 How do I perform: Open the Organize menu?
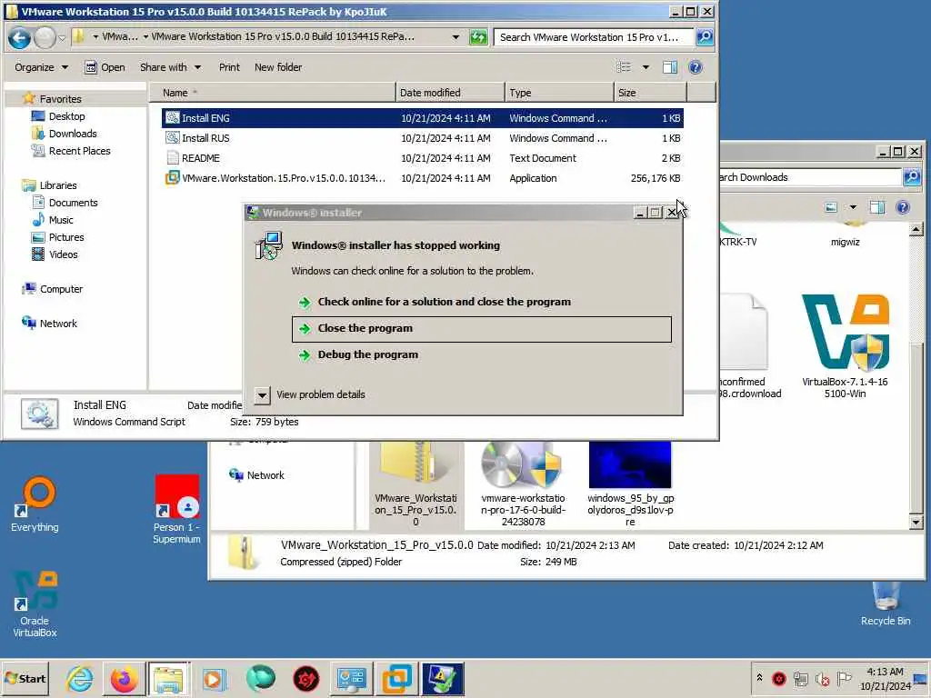coord(41,67)
